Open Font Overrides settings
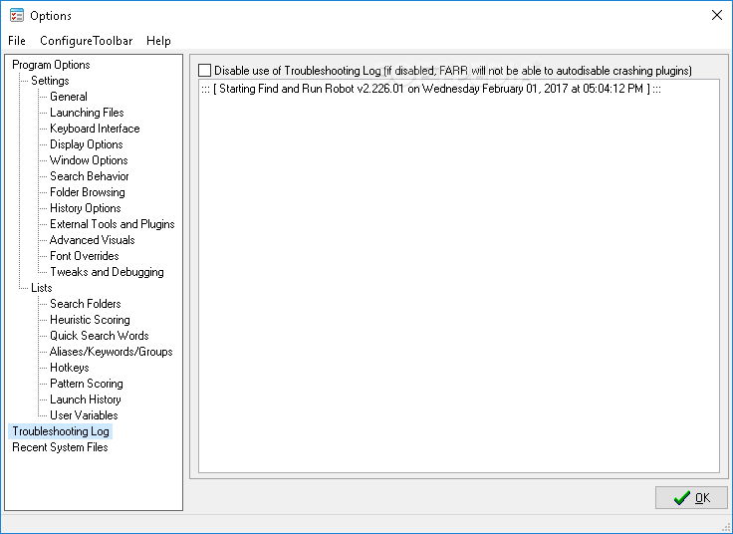This screenshot has width=733, height=534. 85,256
